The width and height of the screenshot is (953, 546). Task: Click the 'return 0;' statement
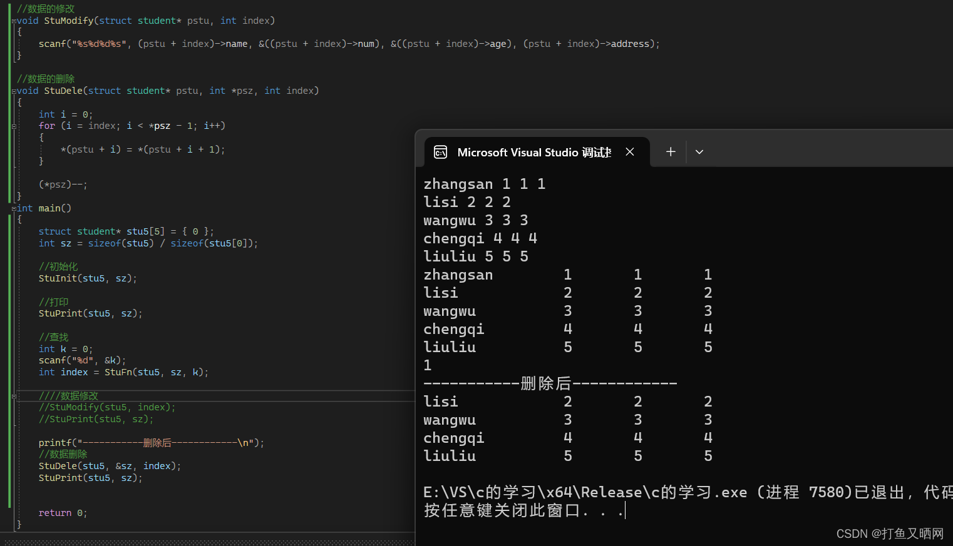click(x=63, y=513)
